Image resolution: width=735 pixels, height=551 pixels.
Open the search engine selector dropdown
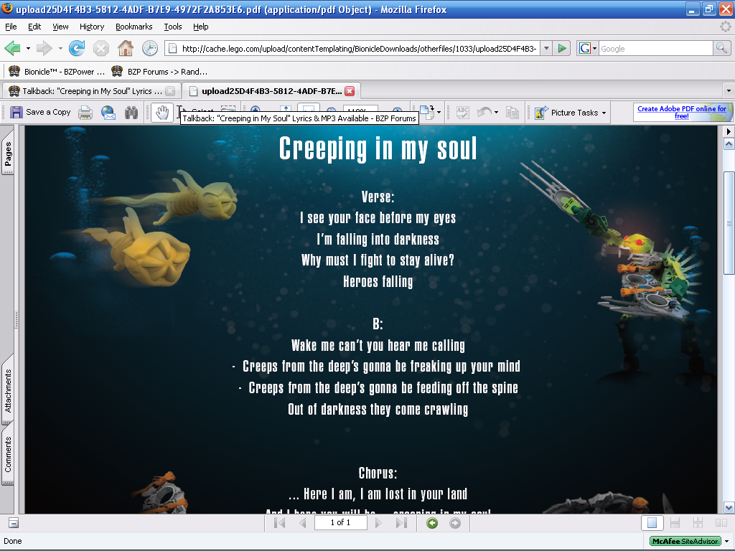tap(588, 48)
